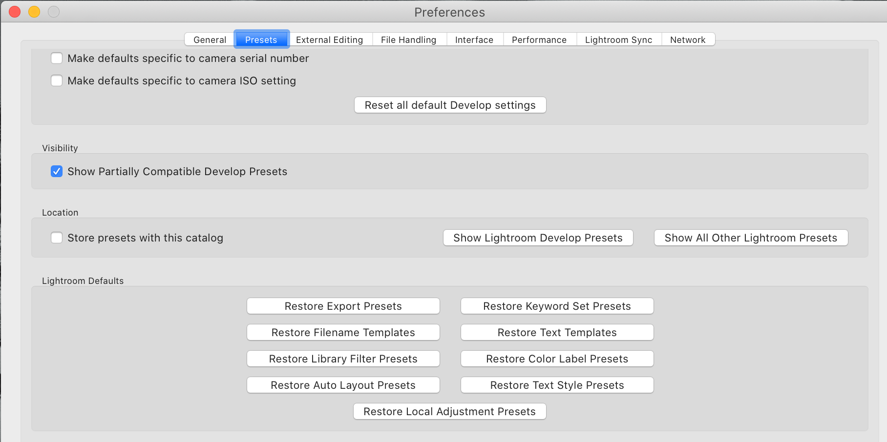This screenshot has height=442, width=887.
Task: Click Reset all default Develop settings
Action: click(x=450, y=105)
